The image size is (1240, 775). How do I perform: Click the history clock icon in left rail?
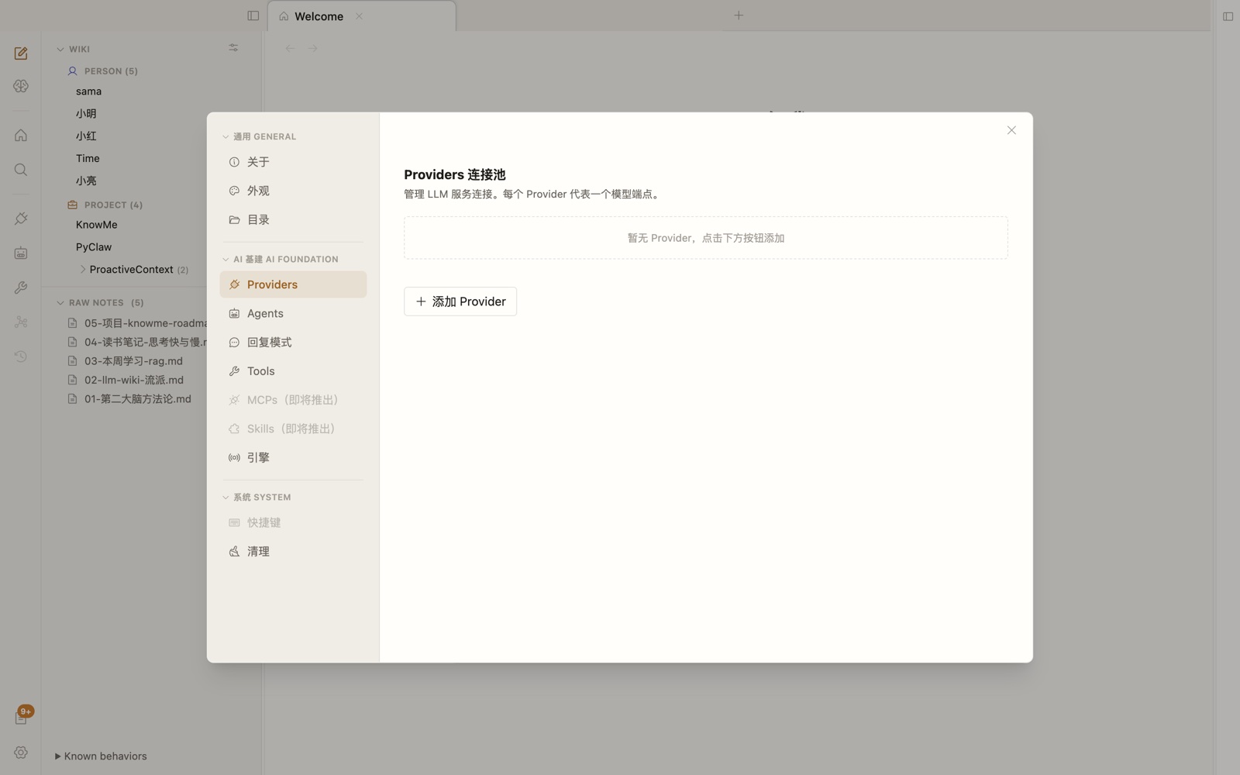(x=21, y=356)
